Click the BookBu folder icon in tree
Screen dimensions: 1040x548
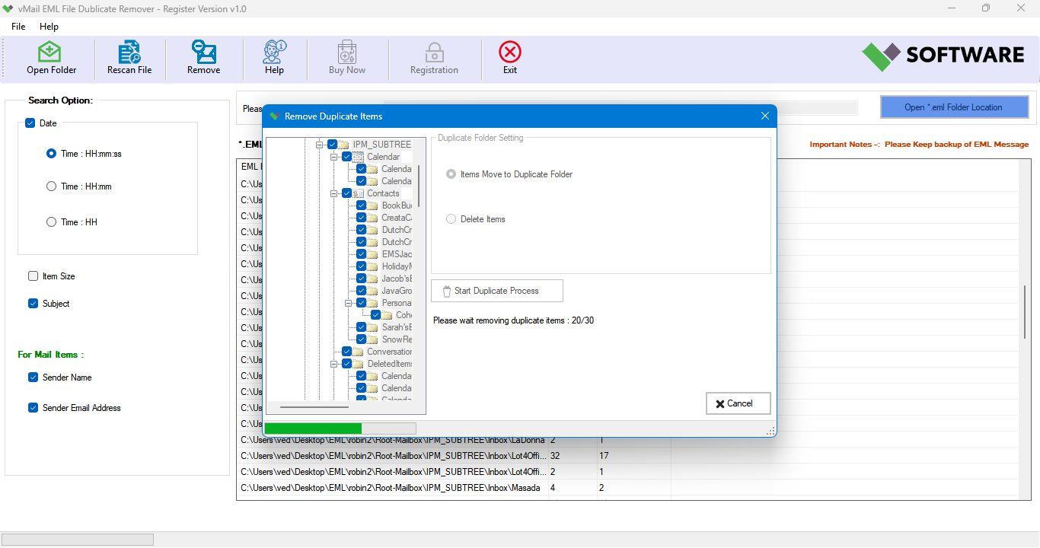373,205
